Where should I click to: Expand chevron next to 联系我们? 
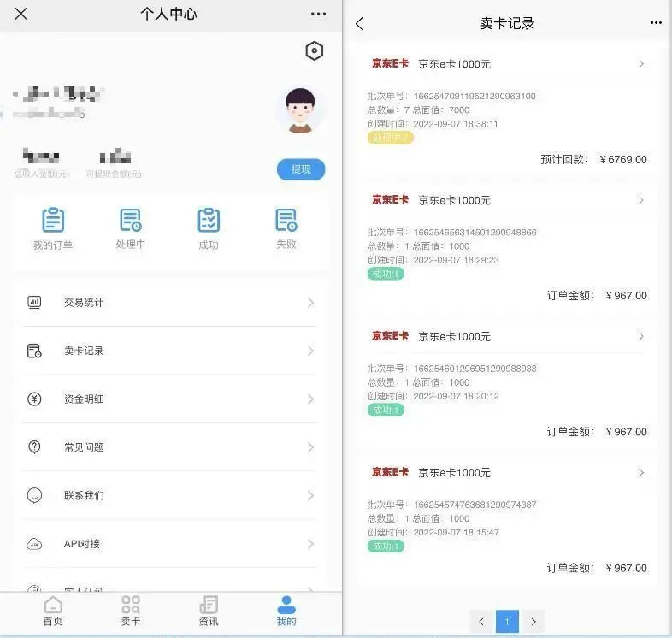(310, 496)
